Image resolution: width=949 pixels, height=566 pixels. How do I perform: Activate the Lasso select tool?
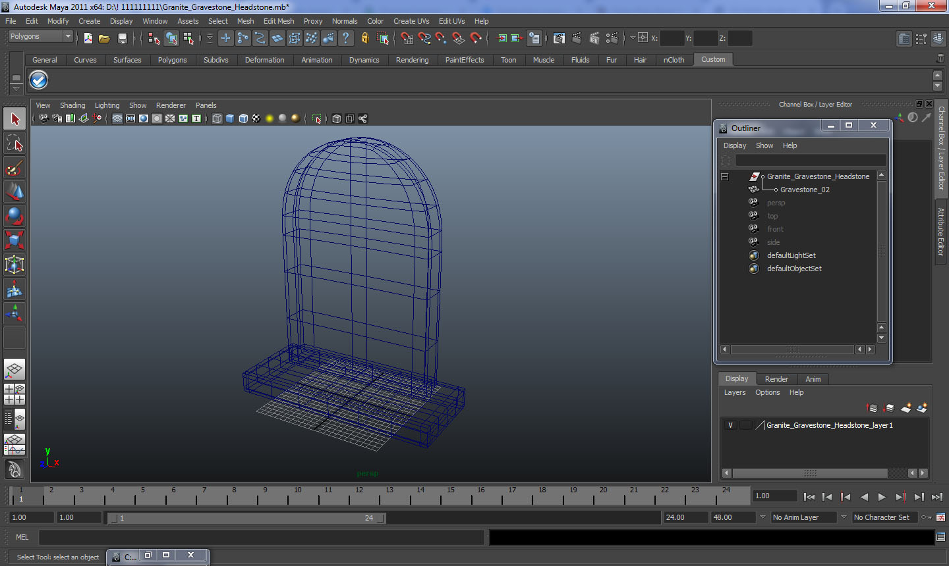tap(14, 143)
